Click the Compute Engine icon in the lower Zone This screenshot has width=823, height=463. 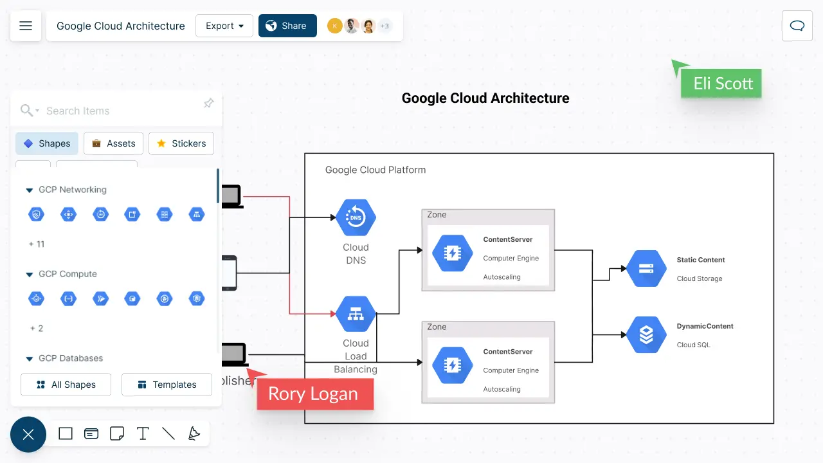click(x=452, y=365)
